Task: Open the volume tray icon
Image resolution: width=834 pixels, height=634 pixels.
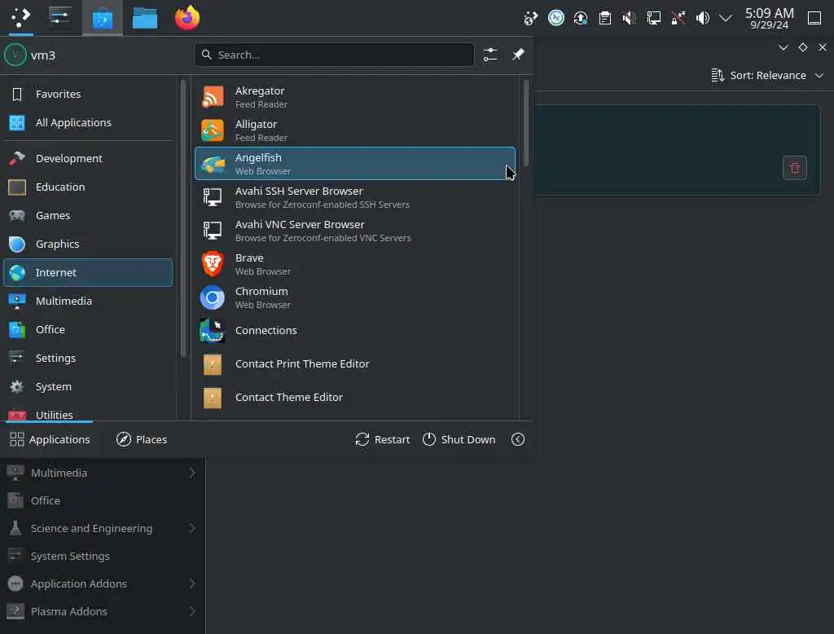Action: 703,18
